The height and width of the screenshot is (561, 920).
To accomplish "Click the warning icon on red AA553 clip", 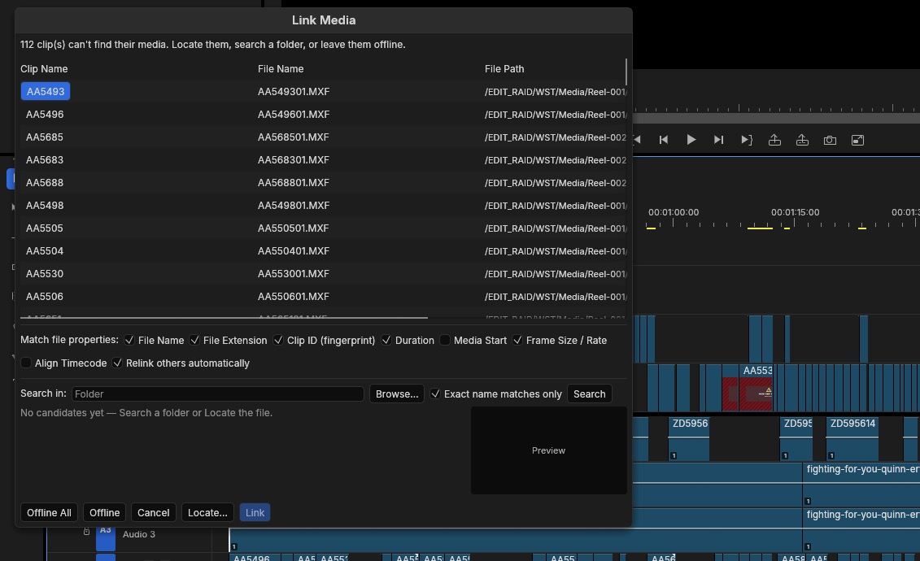I will pos(768,390).
